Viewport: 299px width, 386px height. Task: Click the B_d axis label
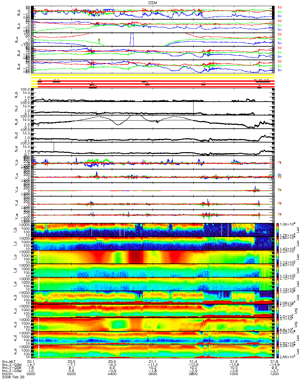click(19, 54)
